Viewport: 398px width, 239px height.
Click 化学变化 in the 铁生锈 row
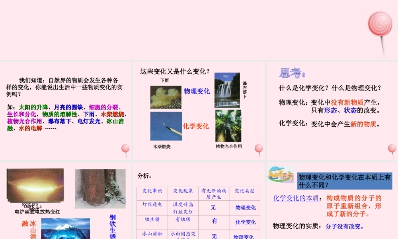coord(246,222)
